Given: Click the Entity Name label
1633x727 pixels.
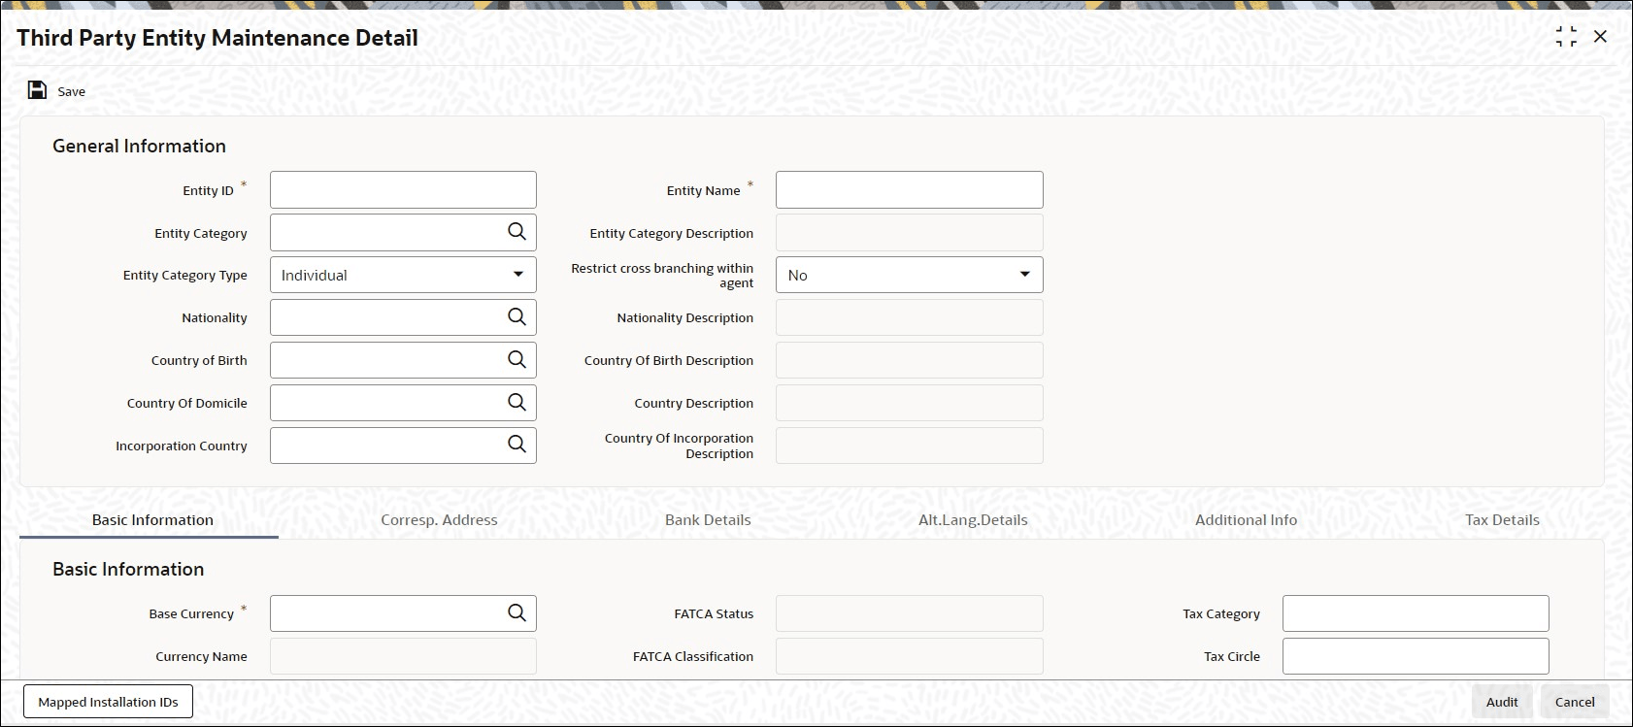Looking at the screenshot, I should point(703,190).
